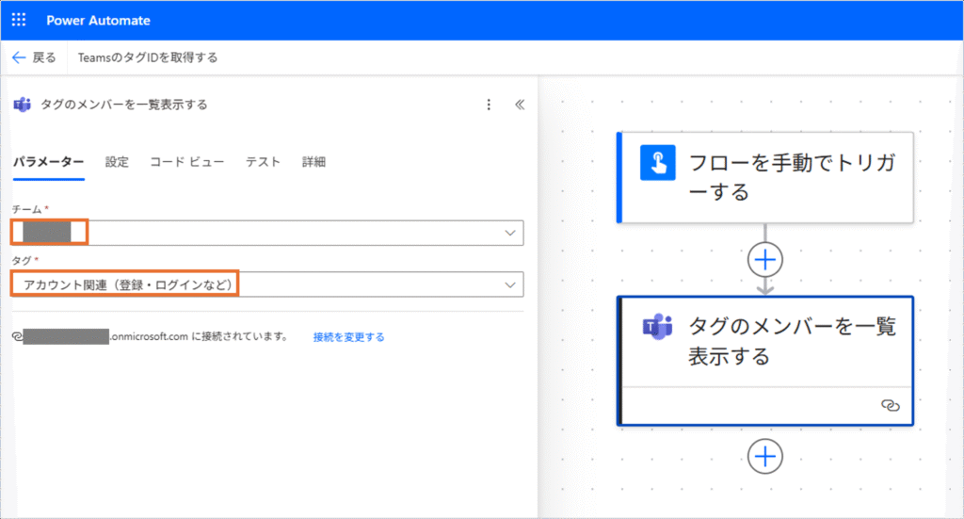
Task: Click the Teams icon on the action card
Action: pyautogui.click(x=657, y=327)
